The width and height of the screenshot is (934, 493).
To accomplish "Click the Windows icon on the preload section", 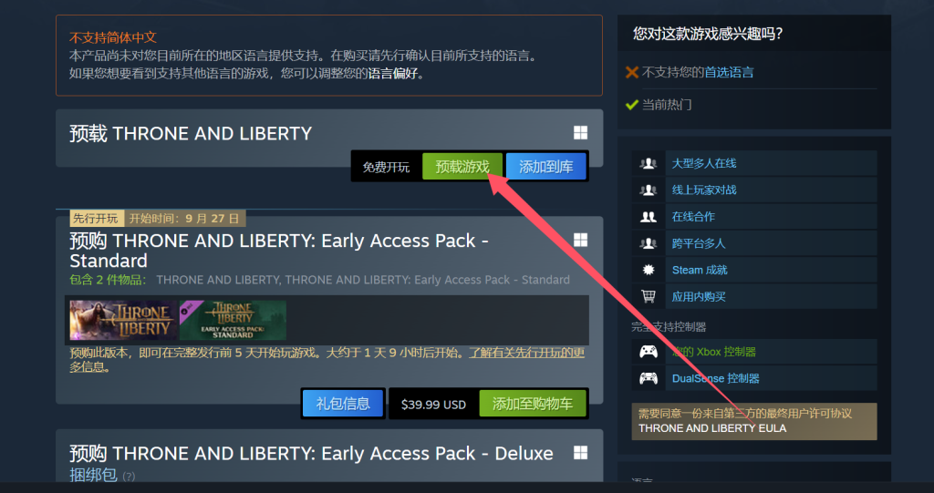I will 580,133.
